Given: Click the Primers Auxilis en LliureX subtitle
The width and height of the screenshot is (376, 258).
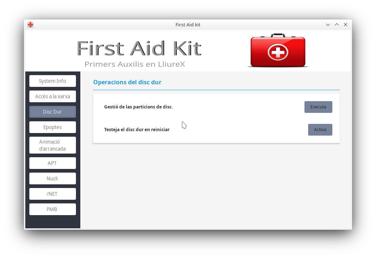Looking at the screenshot, I should click(x=135, y=64).
